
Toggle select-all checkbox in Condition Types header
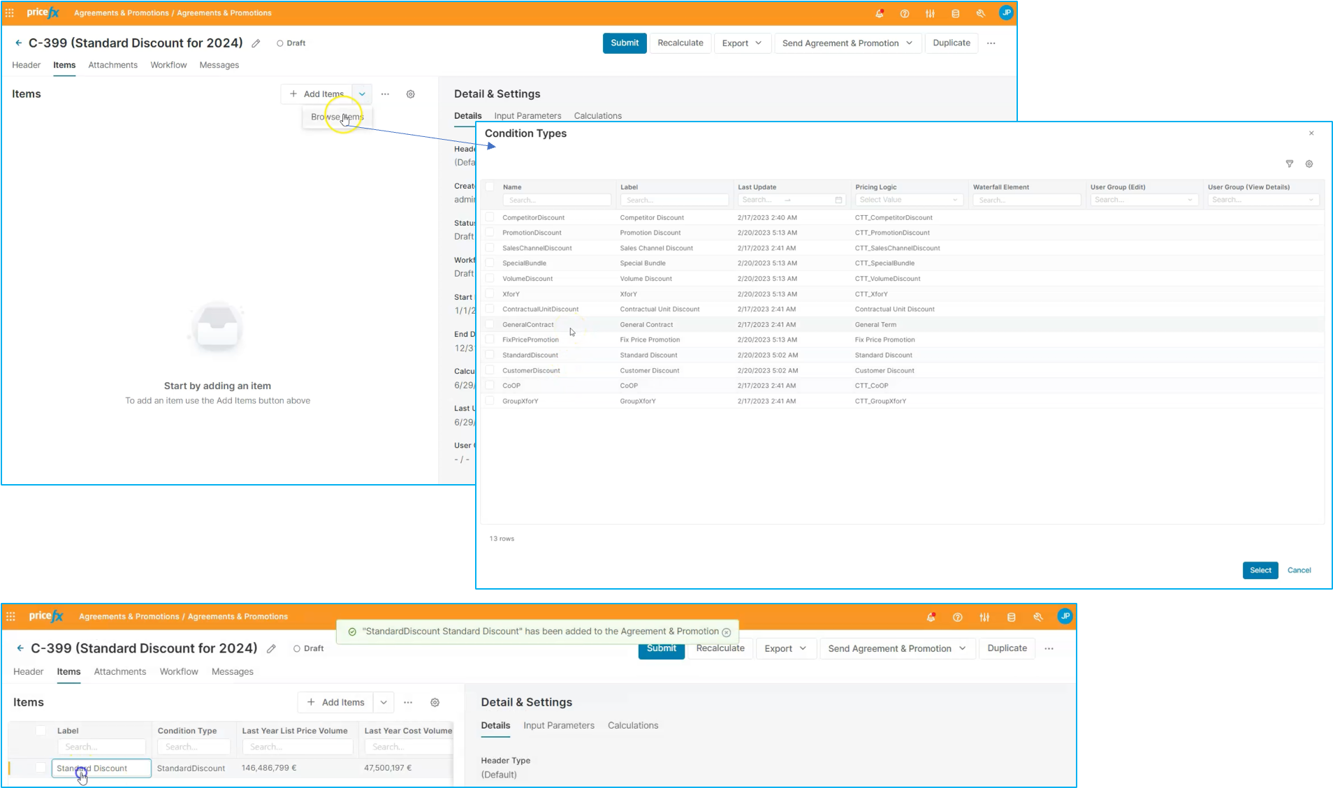pos(490,187)
